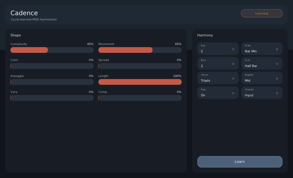Set the Spread slider
This screenshot has height=178, width=293.
[140, 66]
